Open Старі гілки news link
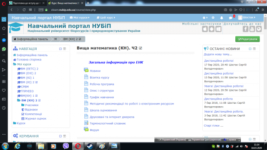The width and height of the screenshot is (267, 150). pos(213,126)
